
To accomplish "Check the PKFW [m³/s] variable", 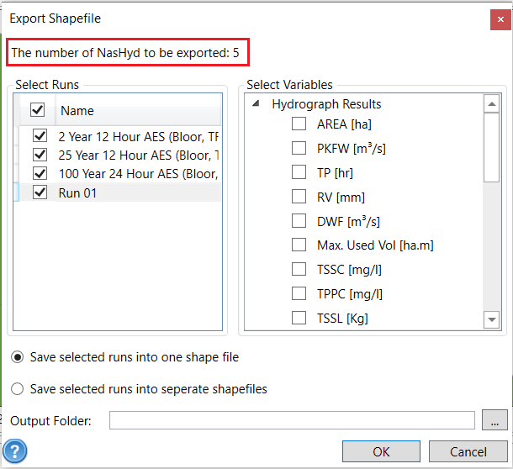I will (299, 149).
